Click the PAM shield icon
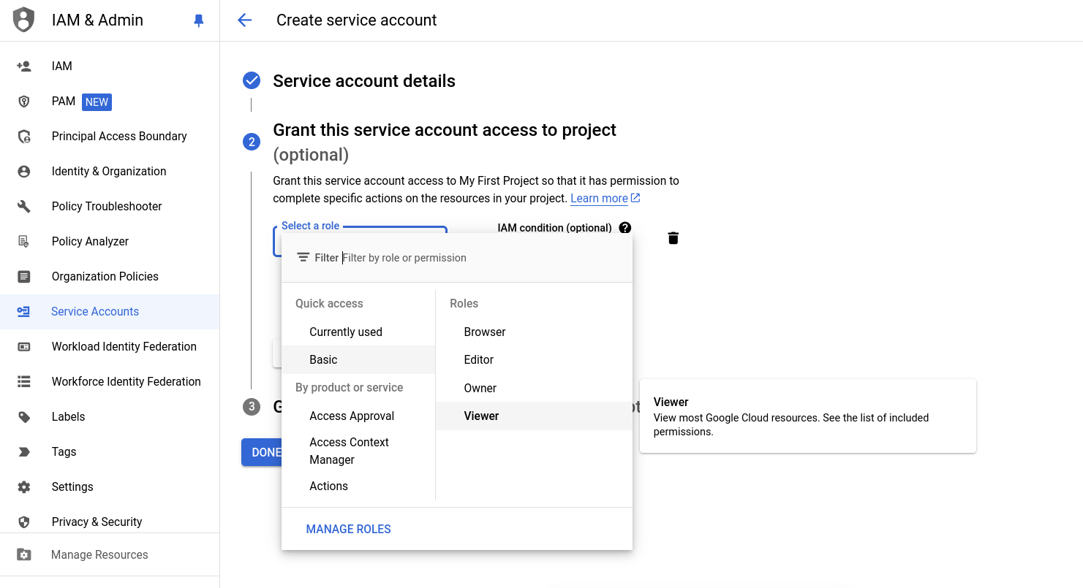 [24, 102]
